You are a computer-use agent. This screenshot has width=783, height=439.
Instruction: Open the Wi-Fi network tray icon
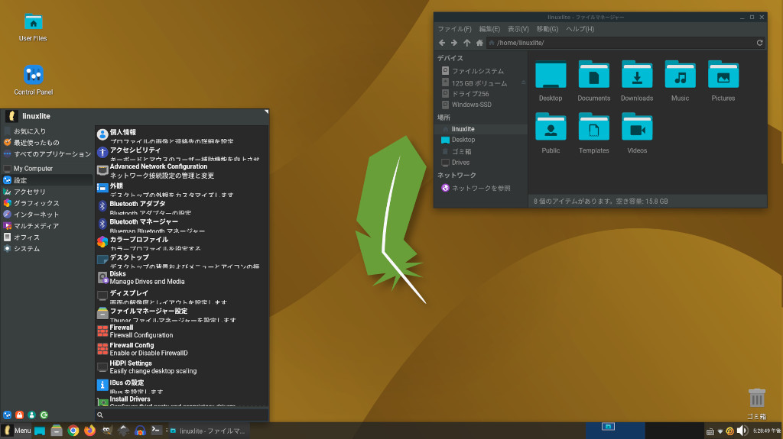tap(720, 431)
